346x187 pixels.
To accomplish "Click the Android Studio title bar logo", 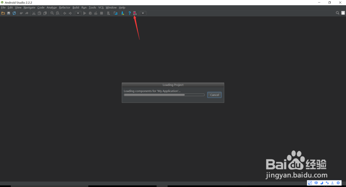I will tap(2, 2).
